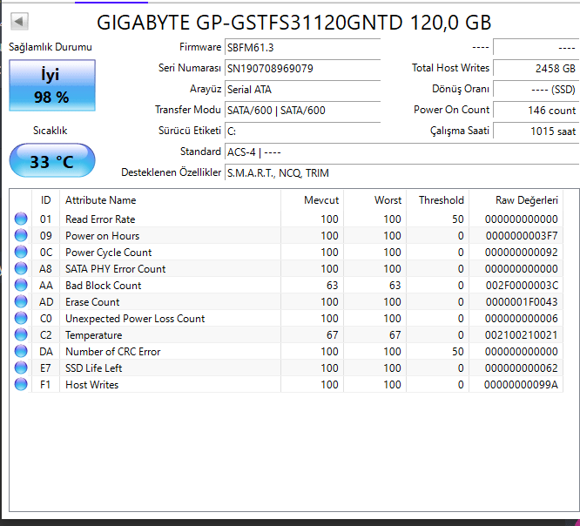Select the Host Writes row name

[91, 385]
